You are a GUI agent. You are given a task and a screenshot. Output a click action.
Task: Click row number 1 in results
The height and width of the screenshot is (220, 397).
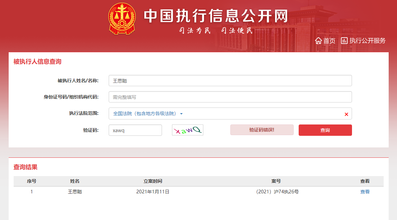[x=31, y=192]
